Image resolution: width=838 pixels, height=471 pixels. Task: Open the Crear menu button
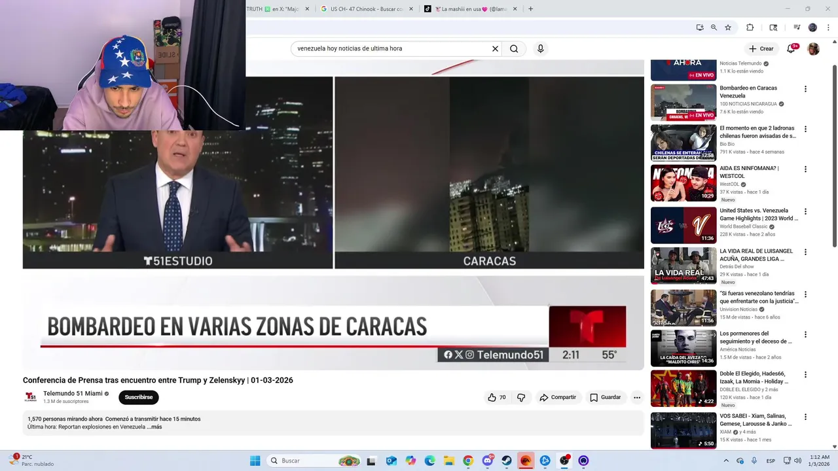(x=761, y=48)
